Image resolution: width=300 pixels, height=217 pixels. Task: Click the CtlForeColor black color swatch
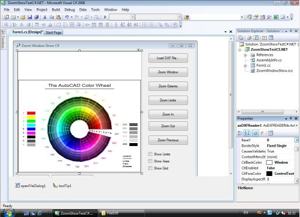coord(269,174)
